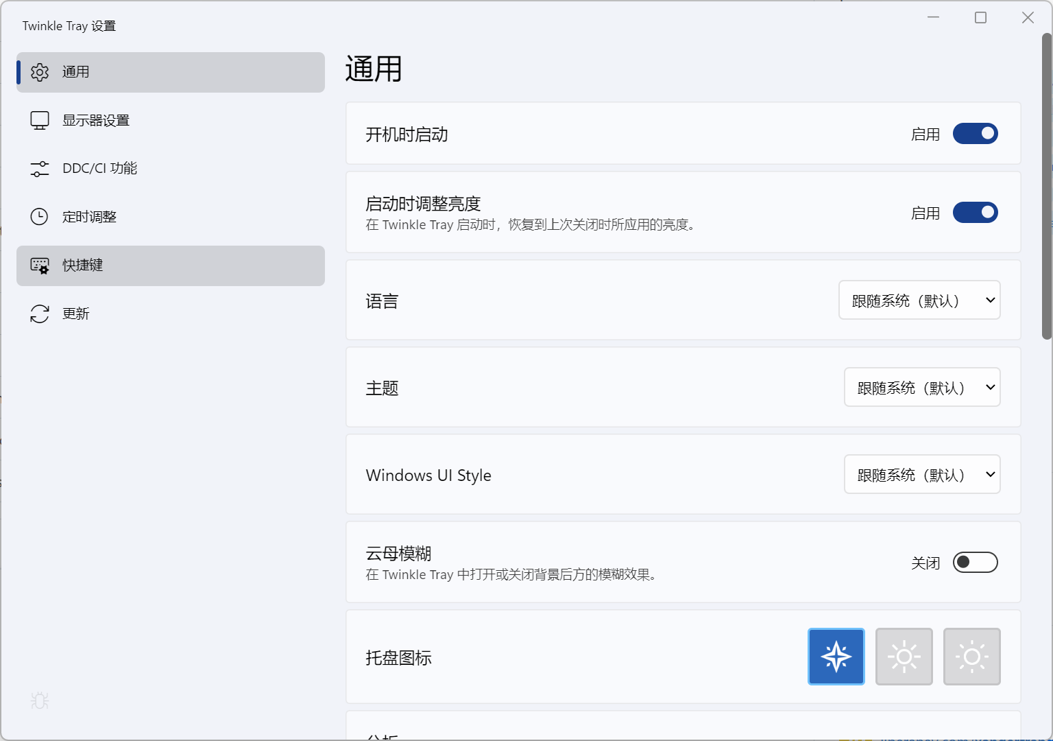1053x741 pixels.
Task: Open the 主题 dropdown
Action: coord(922,387)
